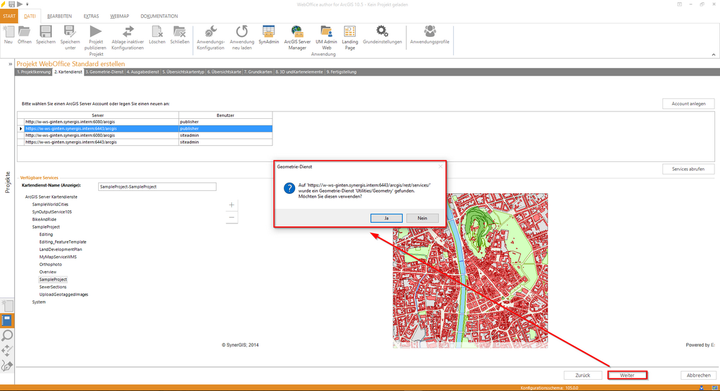Open Anwendungsprofile in ribbon
Screen dimensions: 720x391
430,31
